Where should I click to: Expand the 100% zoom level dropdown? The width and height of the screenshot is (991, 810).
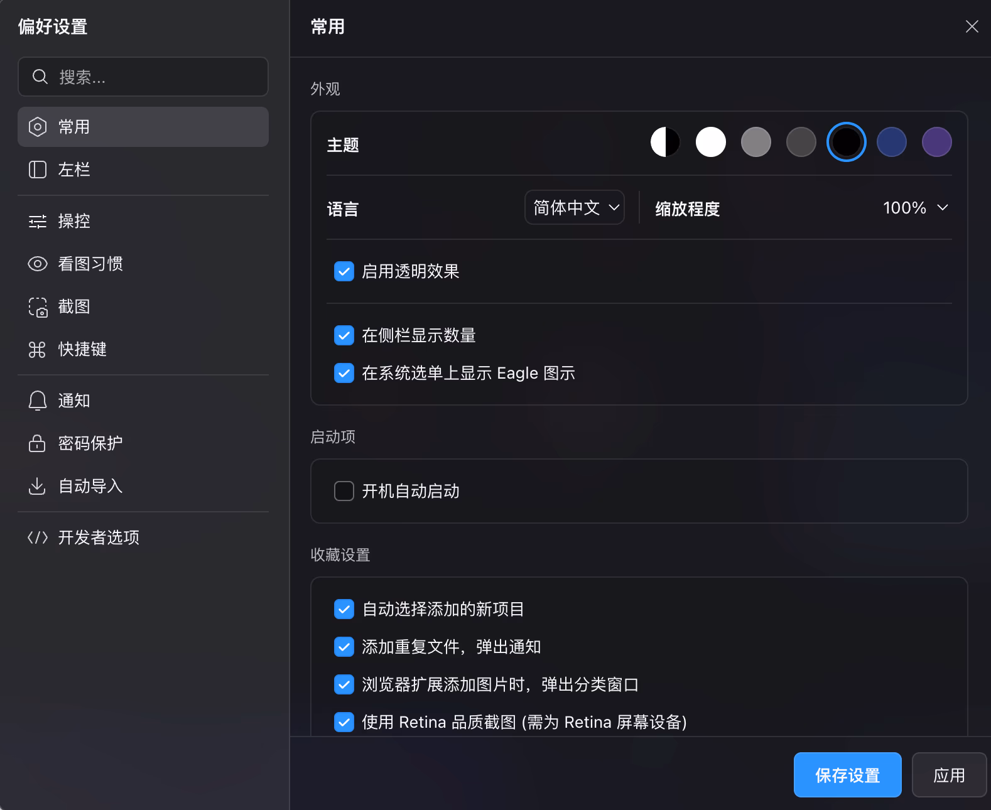914,208
